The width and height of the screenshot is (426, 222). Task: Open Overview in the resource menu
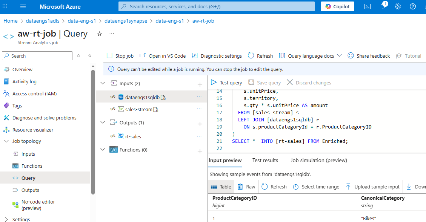pos(22,69)
